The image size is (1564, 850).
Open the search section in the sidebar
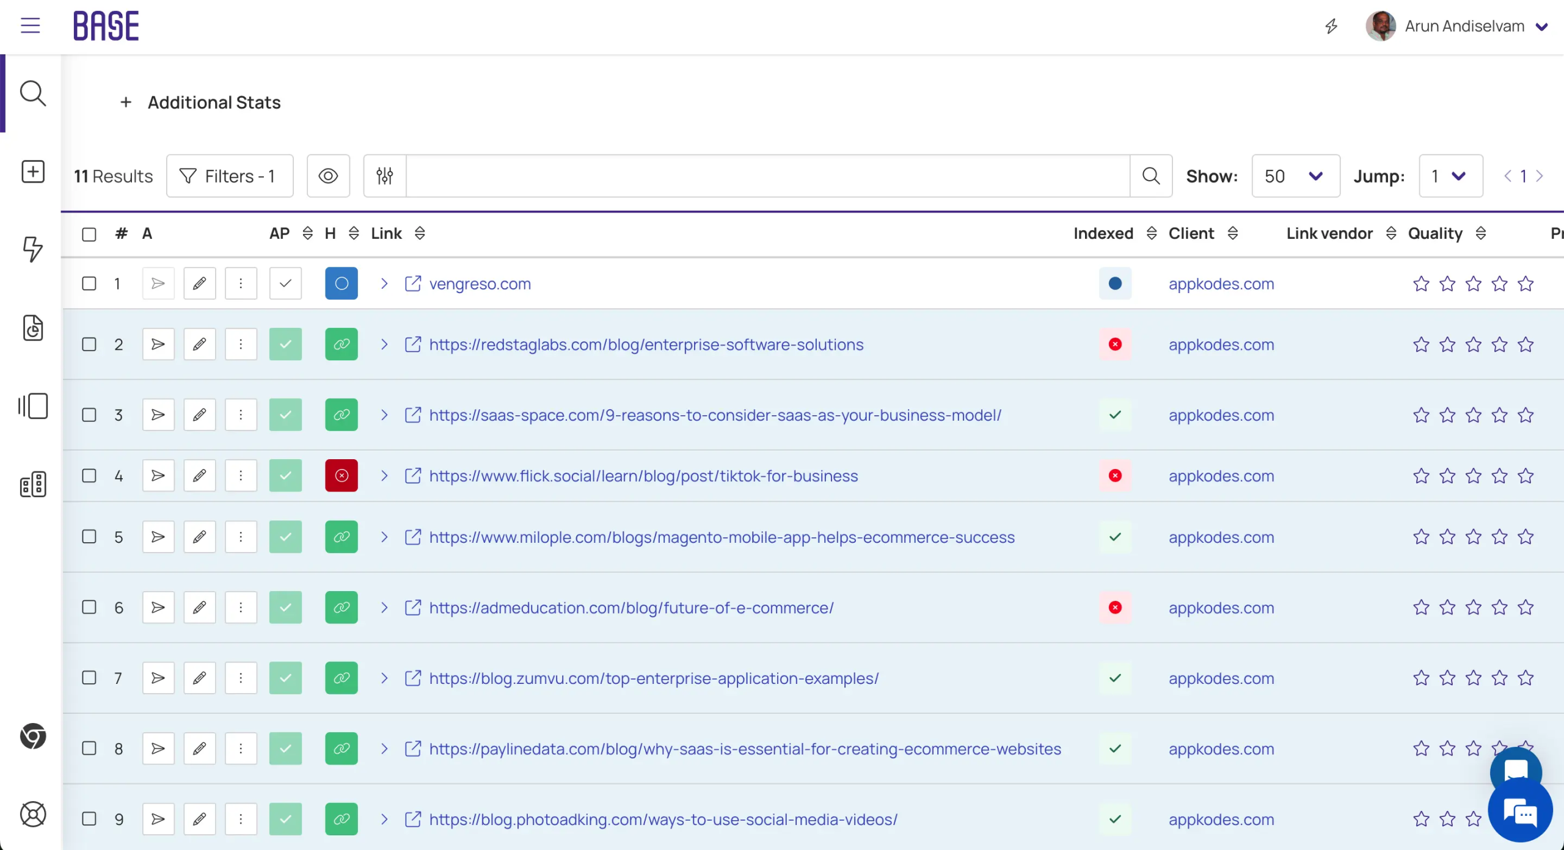click(x=32, y=93)
